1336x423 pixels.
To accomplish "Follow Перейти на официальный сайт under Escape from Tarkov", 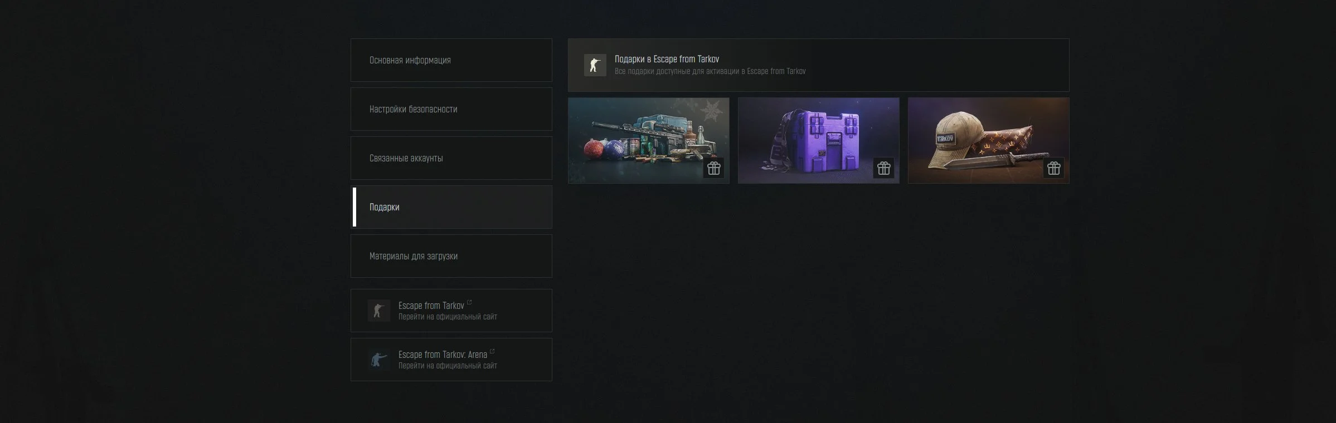I will click(x=448, y=317).
